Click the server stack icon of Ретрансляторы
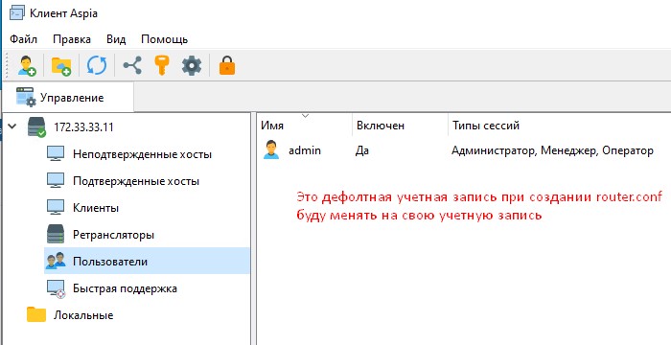Screen dimensions: 671x345 (x=56, y=235)
